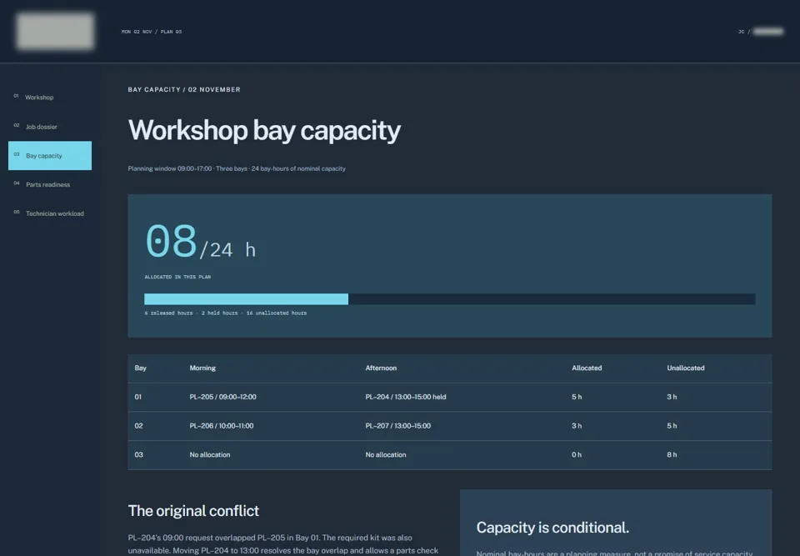Image resolution: width=800 pixels, height=556 pixels.
Task: Click Bay 03 unallocated value 8 h
Action: (672, 455)
